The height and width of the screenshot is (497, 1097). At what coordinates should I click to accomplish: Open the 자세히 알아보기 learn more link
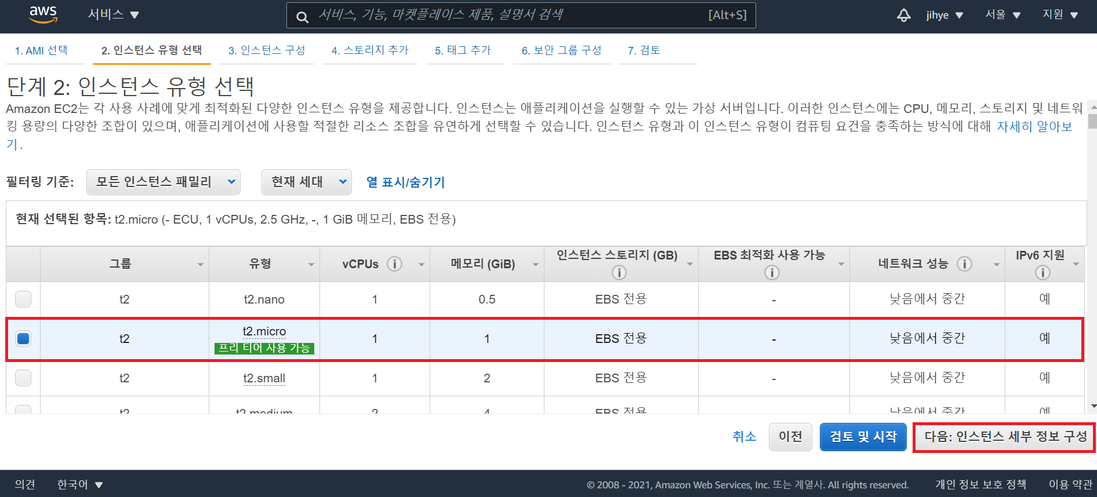tap(1034, 126)
